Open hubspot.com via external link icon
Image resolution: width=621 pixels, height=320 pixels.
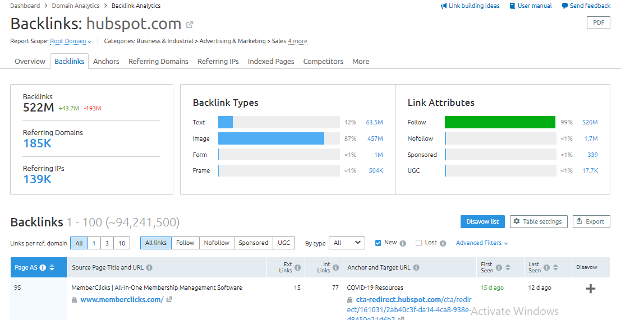(190, 25)
